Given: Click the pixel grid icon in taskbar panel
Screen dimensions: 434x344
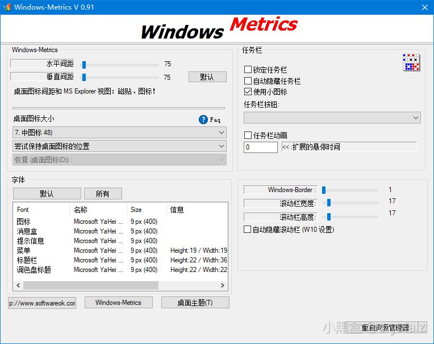Looking at the screenshot, I should (x=411, y=62).
